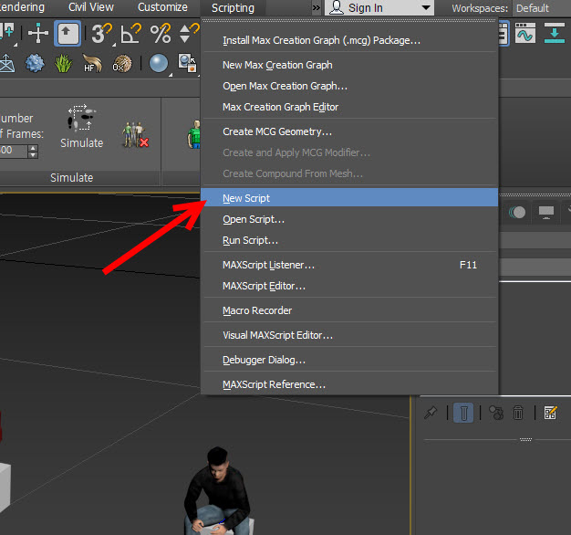This screenshot has width=571, height=535.
Task: Open the Workspaces Default dropdown
Action: (x=541, y=8)
